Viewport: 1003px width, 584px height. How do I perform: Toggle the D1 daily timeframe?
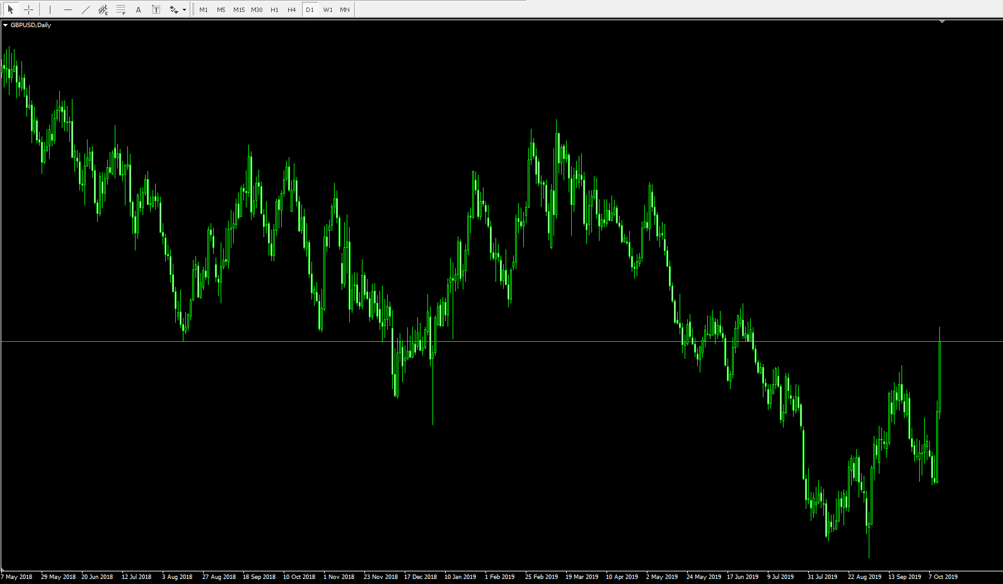click(x=310, y=9)
